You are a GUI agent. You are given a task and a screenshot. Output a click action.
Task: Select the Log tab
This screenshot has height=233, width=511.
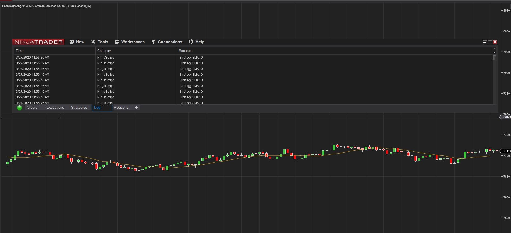[x=102, y=108]
